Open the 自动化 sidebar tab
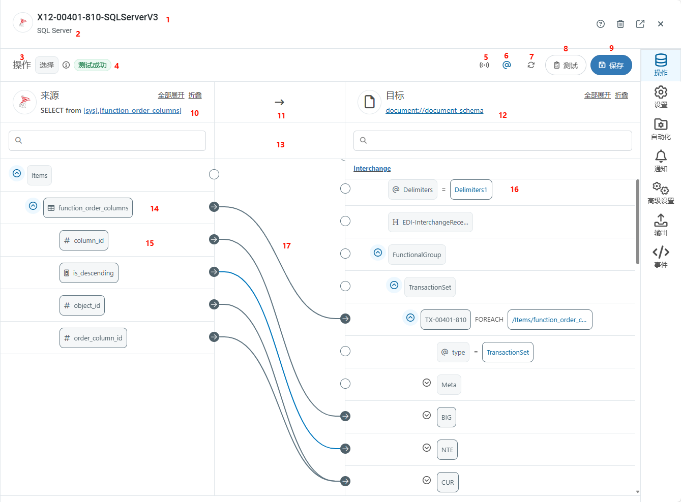The height and width of the screenshot is (502, 681). coord(661,129)
